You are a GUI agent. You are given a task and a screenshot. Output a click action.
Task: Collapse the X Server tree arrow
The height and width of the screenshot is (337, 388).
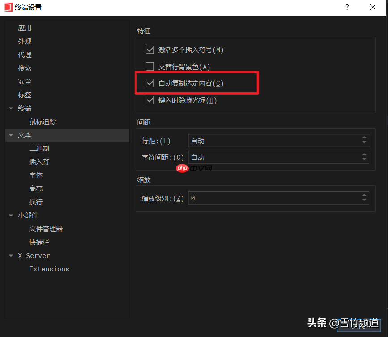tap(11, 255)
